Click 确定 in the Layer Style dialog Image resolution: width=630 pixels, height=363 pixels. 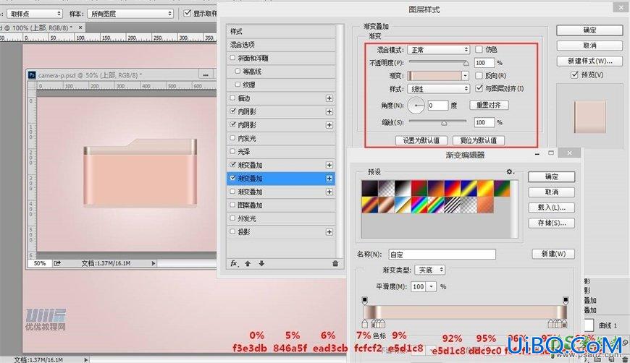[589, 30]
